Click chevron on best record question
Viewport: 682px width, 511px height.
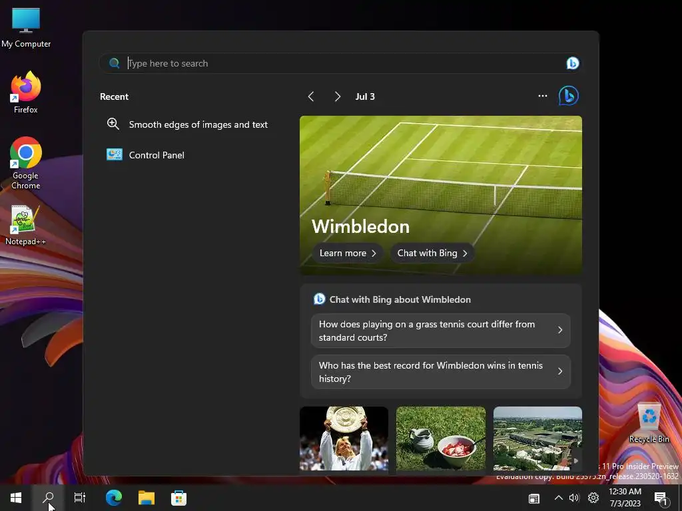(x=560, y=371)
